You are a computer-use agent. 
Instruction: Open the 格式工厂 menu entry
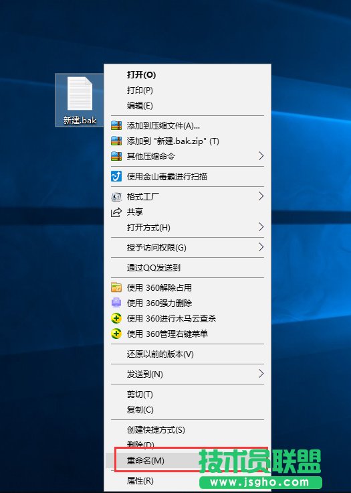point(187,197)
